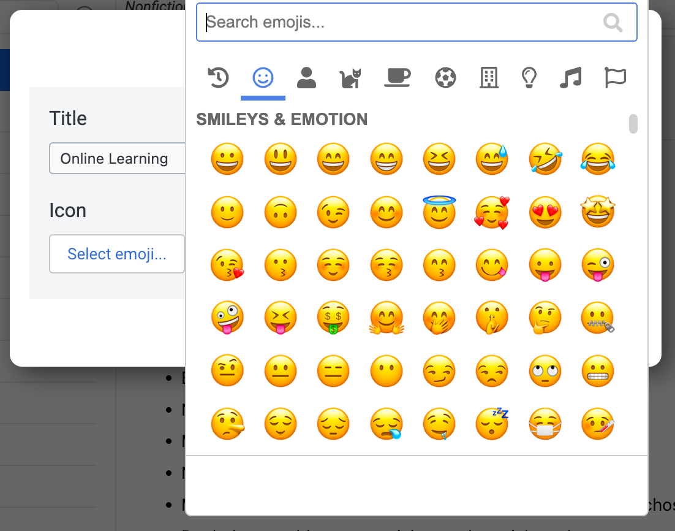Pick the money-mouth face emoji
Screen dimensions: 675x531
coord(333,319)
